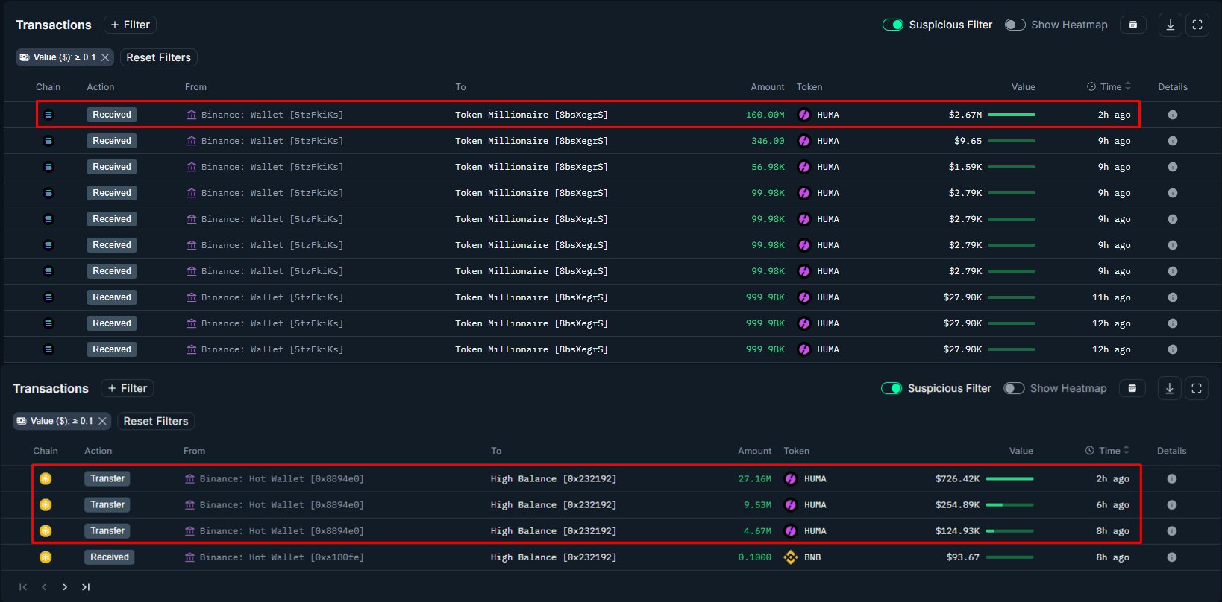Click BNB token icon in $93.67 row

click(791, 557)
